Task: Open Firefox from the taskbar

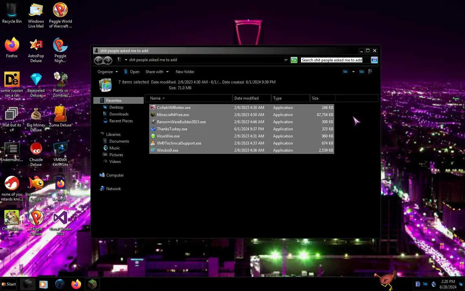Action: 76,284
